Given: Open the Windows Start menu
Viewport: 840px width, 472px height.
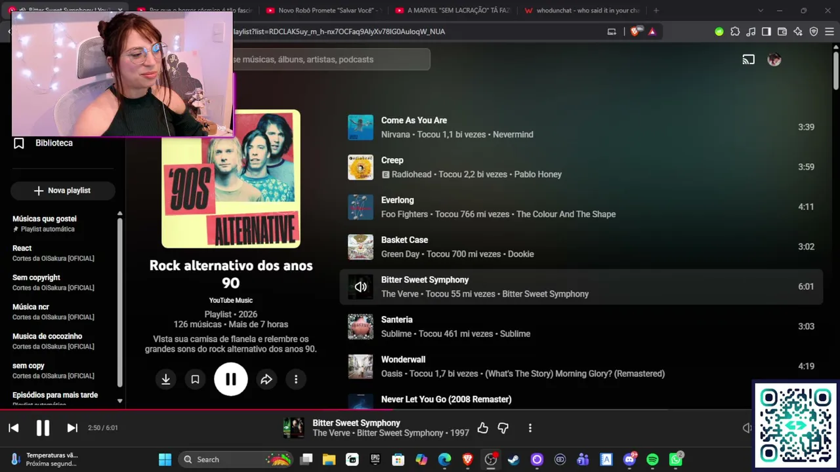Looking at the screenshot, I should pyautogui.click(x=165, y=460).
